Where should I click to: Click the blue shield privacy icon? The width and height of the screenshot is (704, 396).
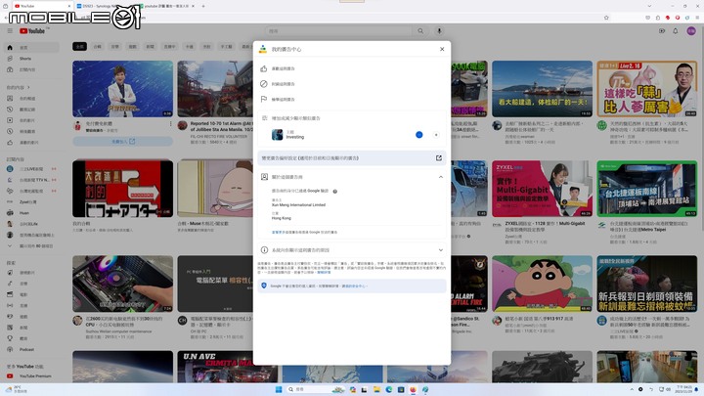pyautogui.click(x=264, y=286)
